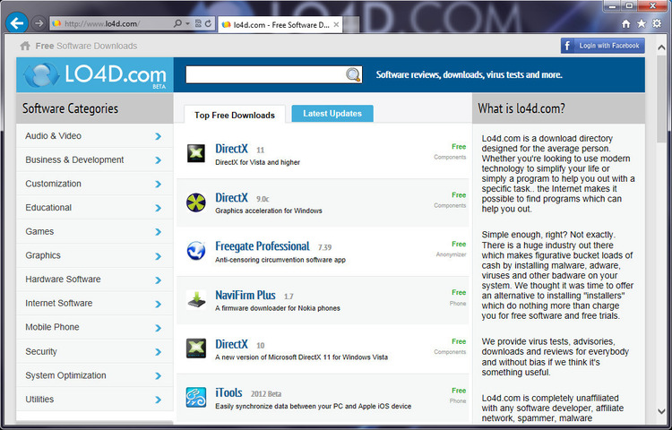Expand the Internet Software category arrow

(158, 304)
